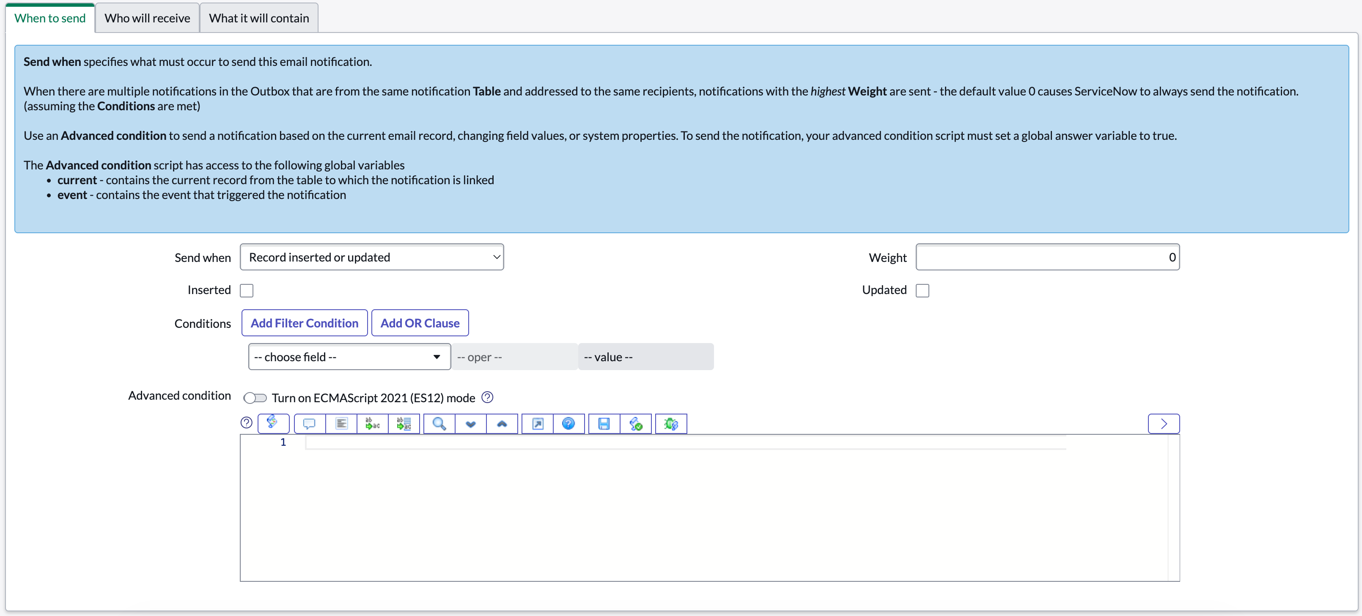Click the script editor vertical scrollbar
The image size is (1362, 616).
[x=1173, y=508]
